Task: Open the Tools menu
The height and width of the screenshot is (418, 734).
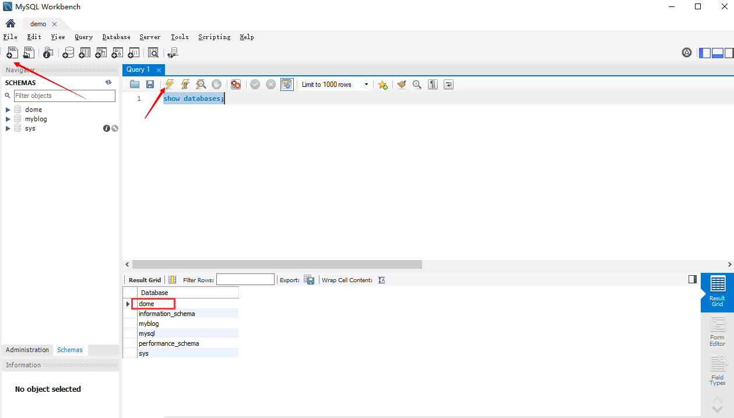Action: click(180, 37)
